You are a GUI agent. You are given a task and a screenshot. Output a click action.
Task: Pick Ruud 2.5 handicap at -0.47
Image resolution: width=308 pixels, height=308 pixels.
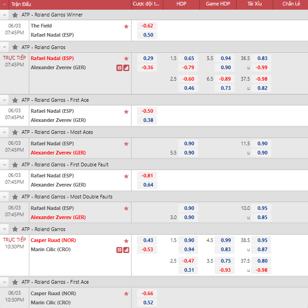coord(188,261)
